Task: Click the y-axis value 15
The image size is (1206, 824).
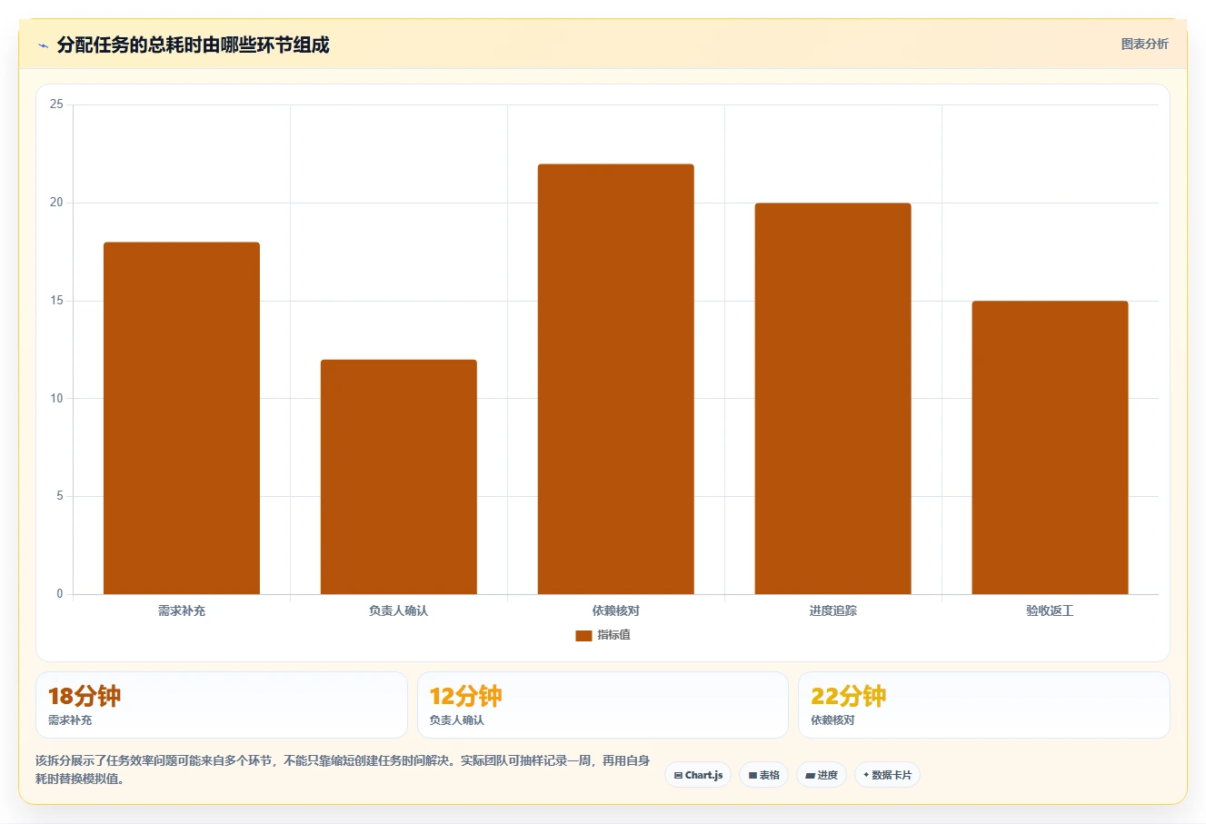Action: 56,301
